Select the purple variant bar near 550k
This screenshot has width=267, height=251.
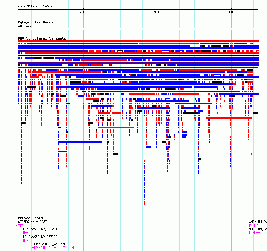pyautogui.click(x=193, y=103)
